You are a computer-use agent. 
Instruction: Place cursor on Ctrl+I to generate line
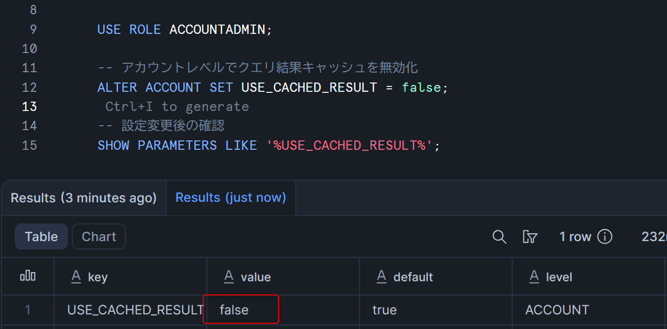pos(177,107)
